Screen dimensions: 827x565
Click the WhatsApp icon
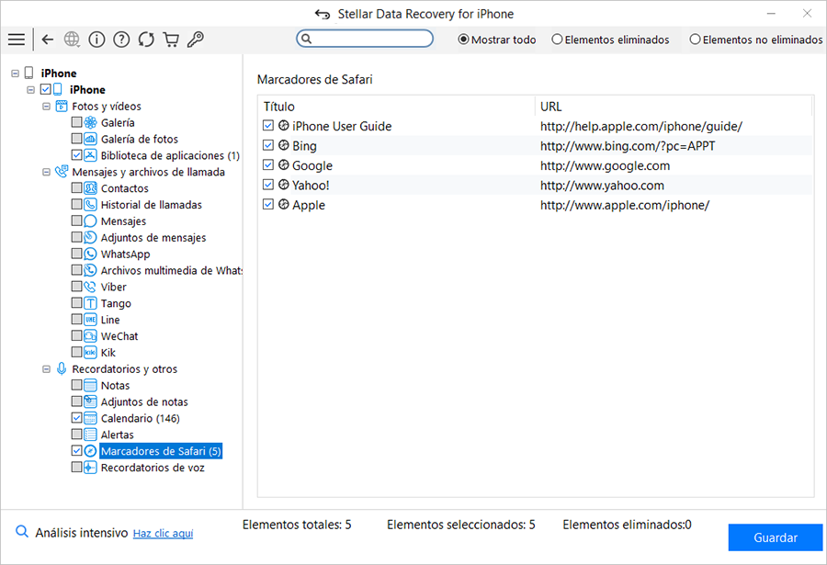(x=91, y=254)
